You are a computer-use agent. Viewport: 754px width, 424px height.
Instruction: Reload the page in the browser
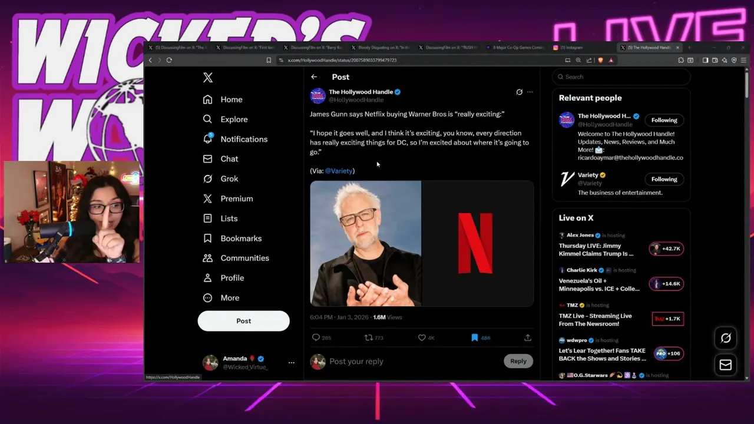tap(169, 60)
